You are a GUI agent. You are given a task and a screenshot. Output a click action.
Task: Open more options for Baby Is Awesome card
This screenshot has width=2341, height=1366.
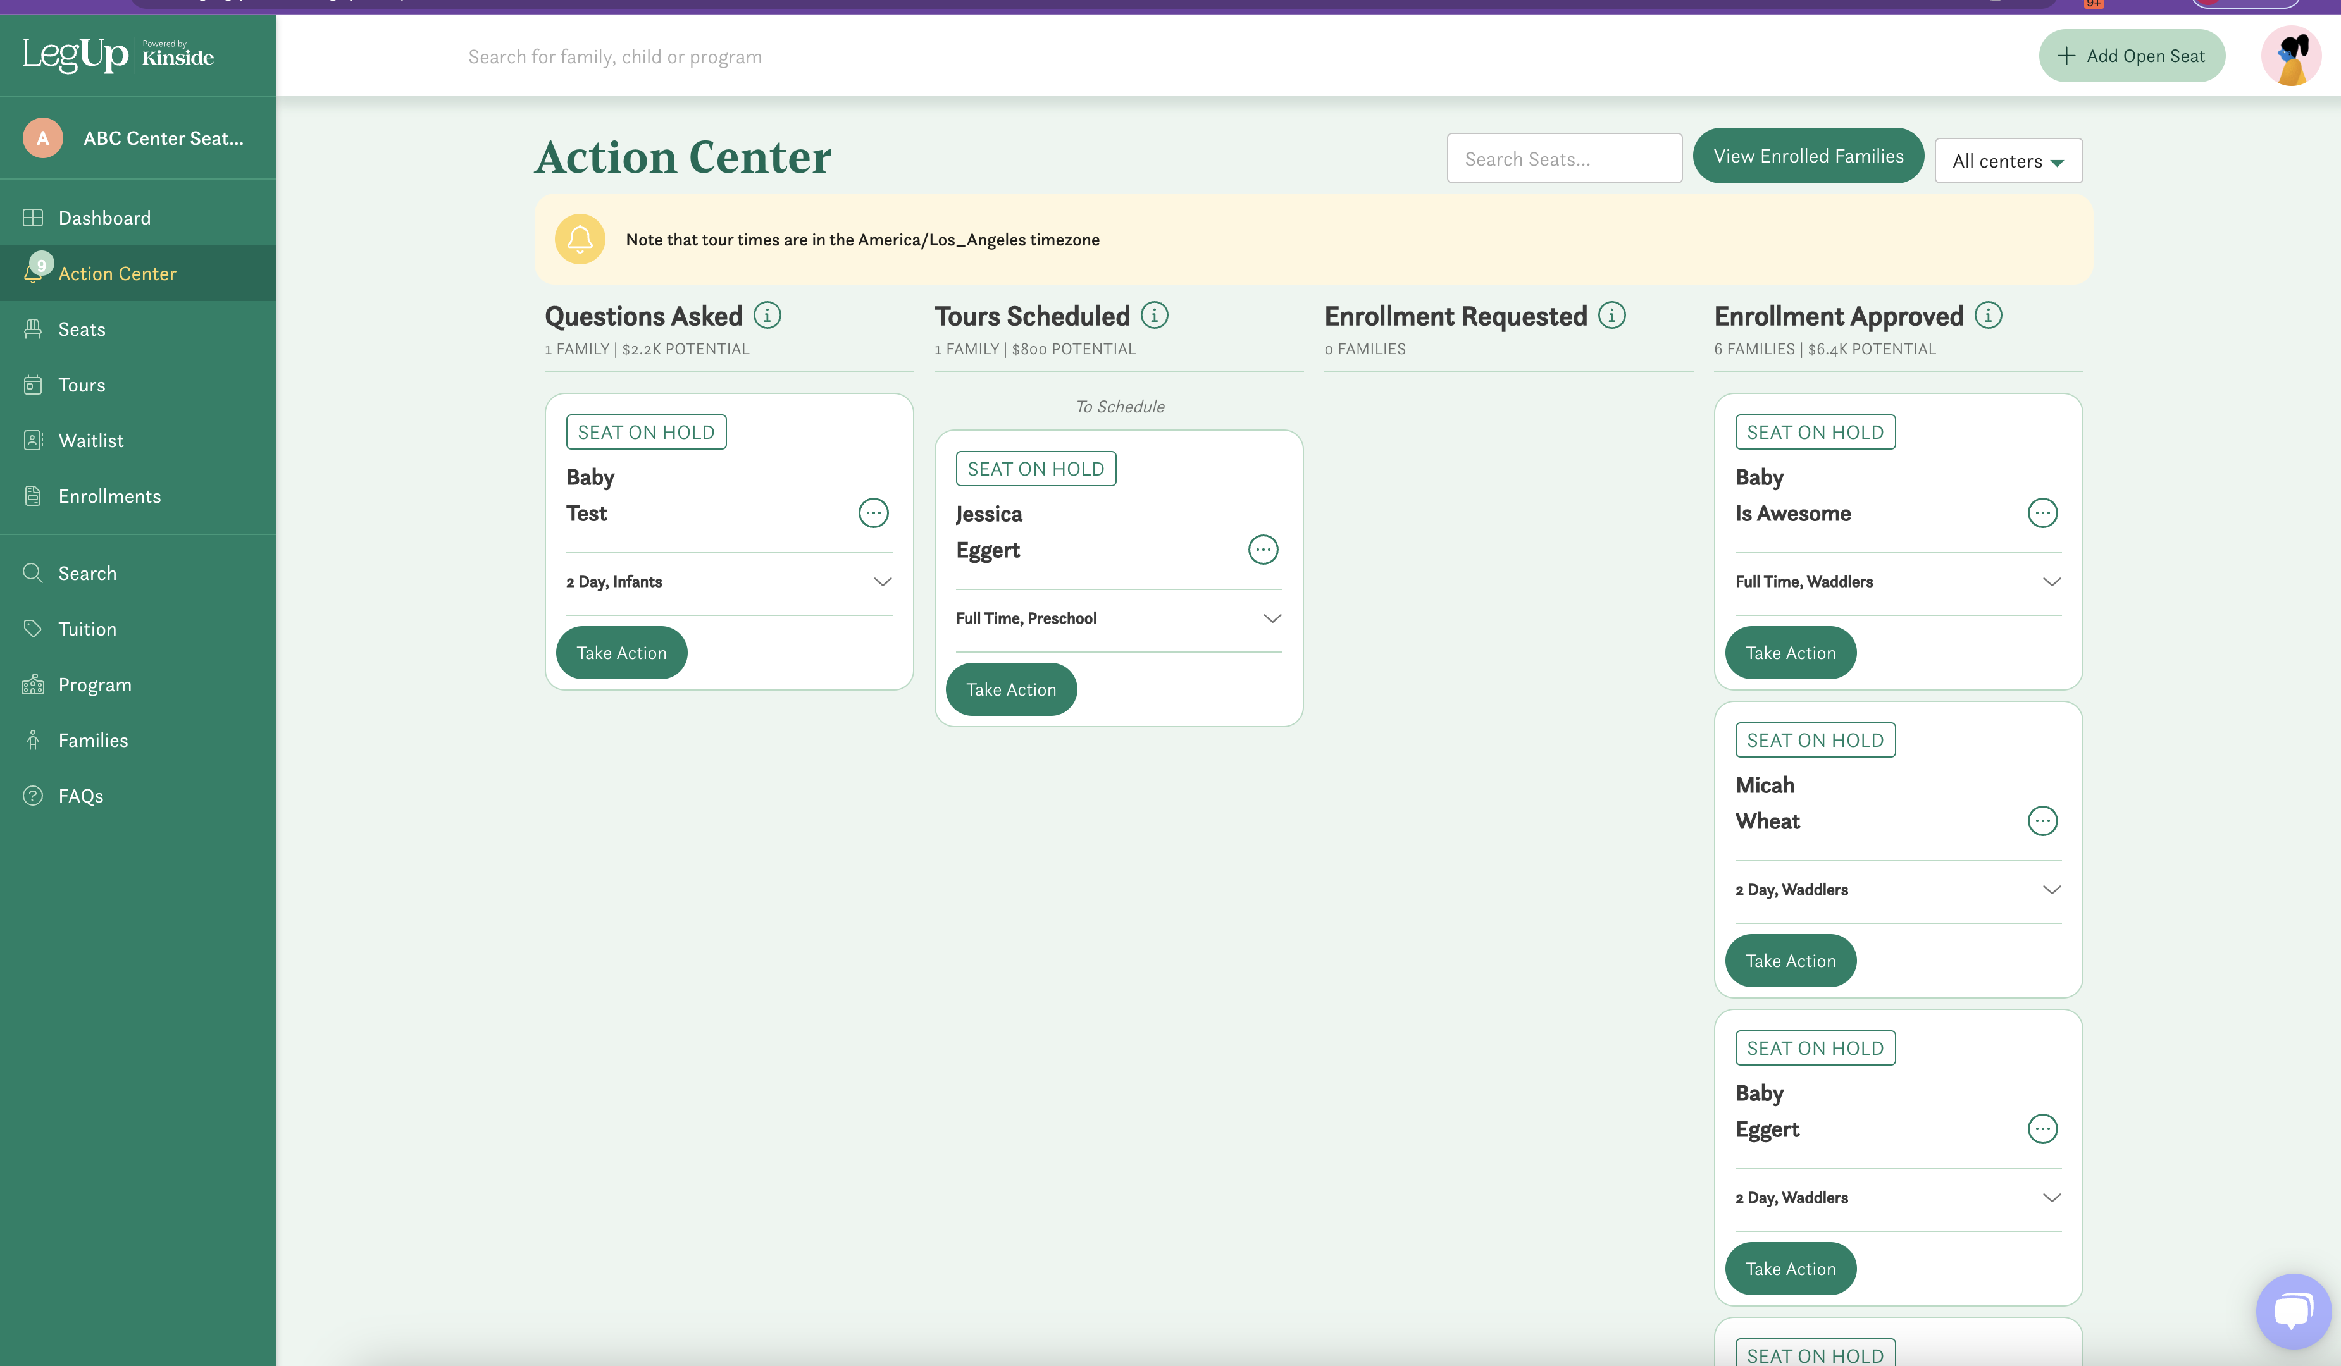point(2042,513)
